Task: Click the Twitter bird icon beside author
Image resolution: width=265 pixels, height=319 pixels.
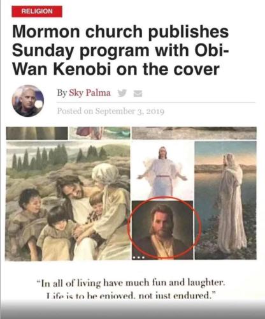Action: tap(122, 93)
